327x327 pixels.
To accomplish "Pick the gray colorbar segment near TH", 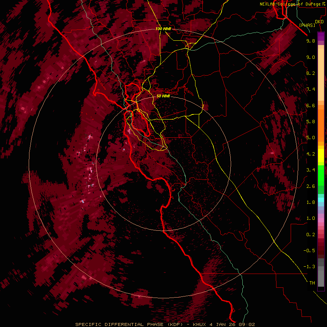I will coord(321,279).
